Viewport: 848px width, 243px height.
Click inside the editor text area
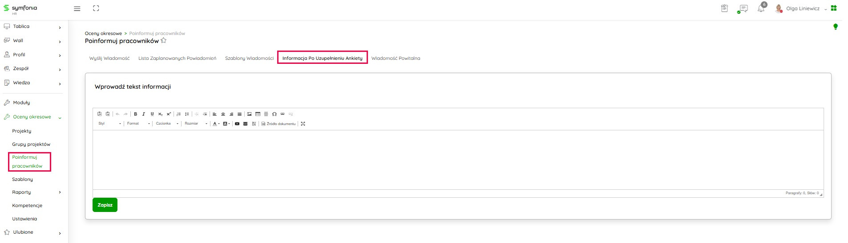[x=457, y=160]
